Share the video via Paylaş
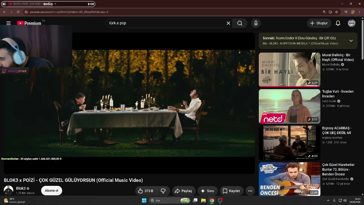 click(x=183, y=191)
